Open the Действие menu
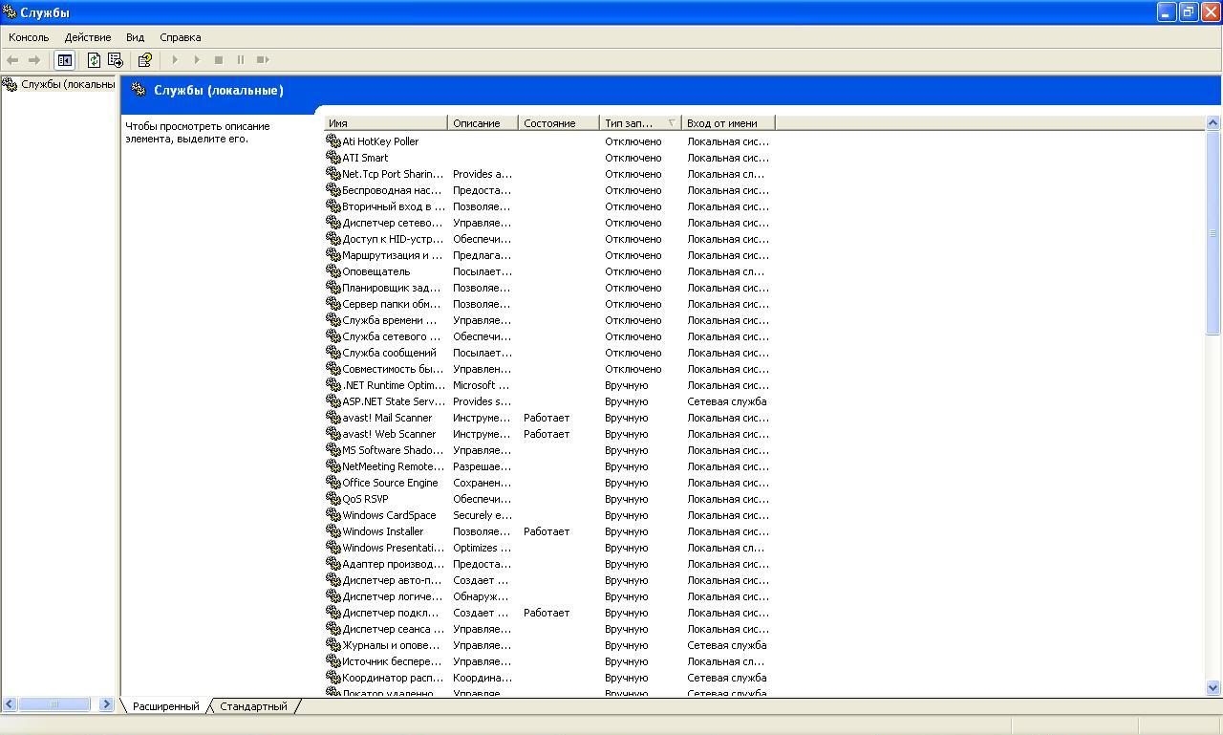 [x=88, y=37]
